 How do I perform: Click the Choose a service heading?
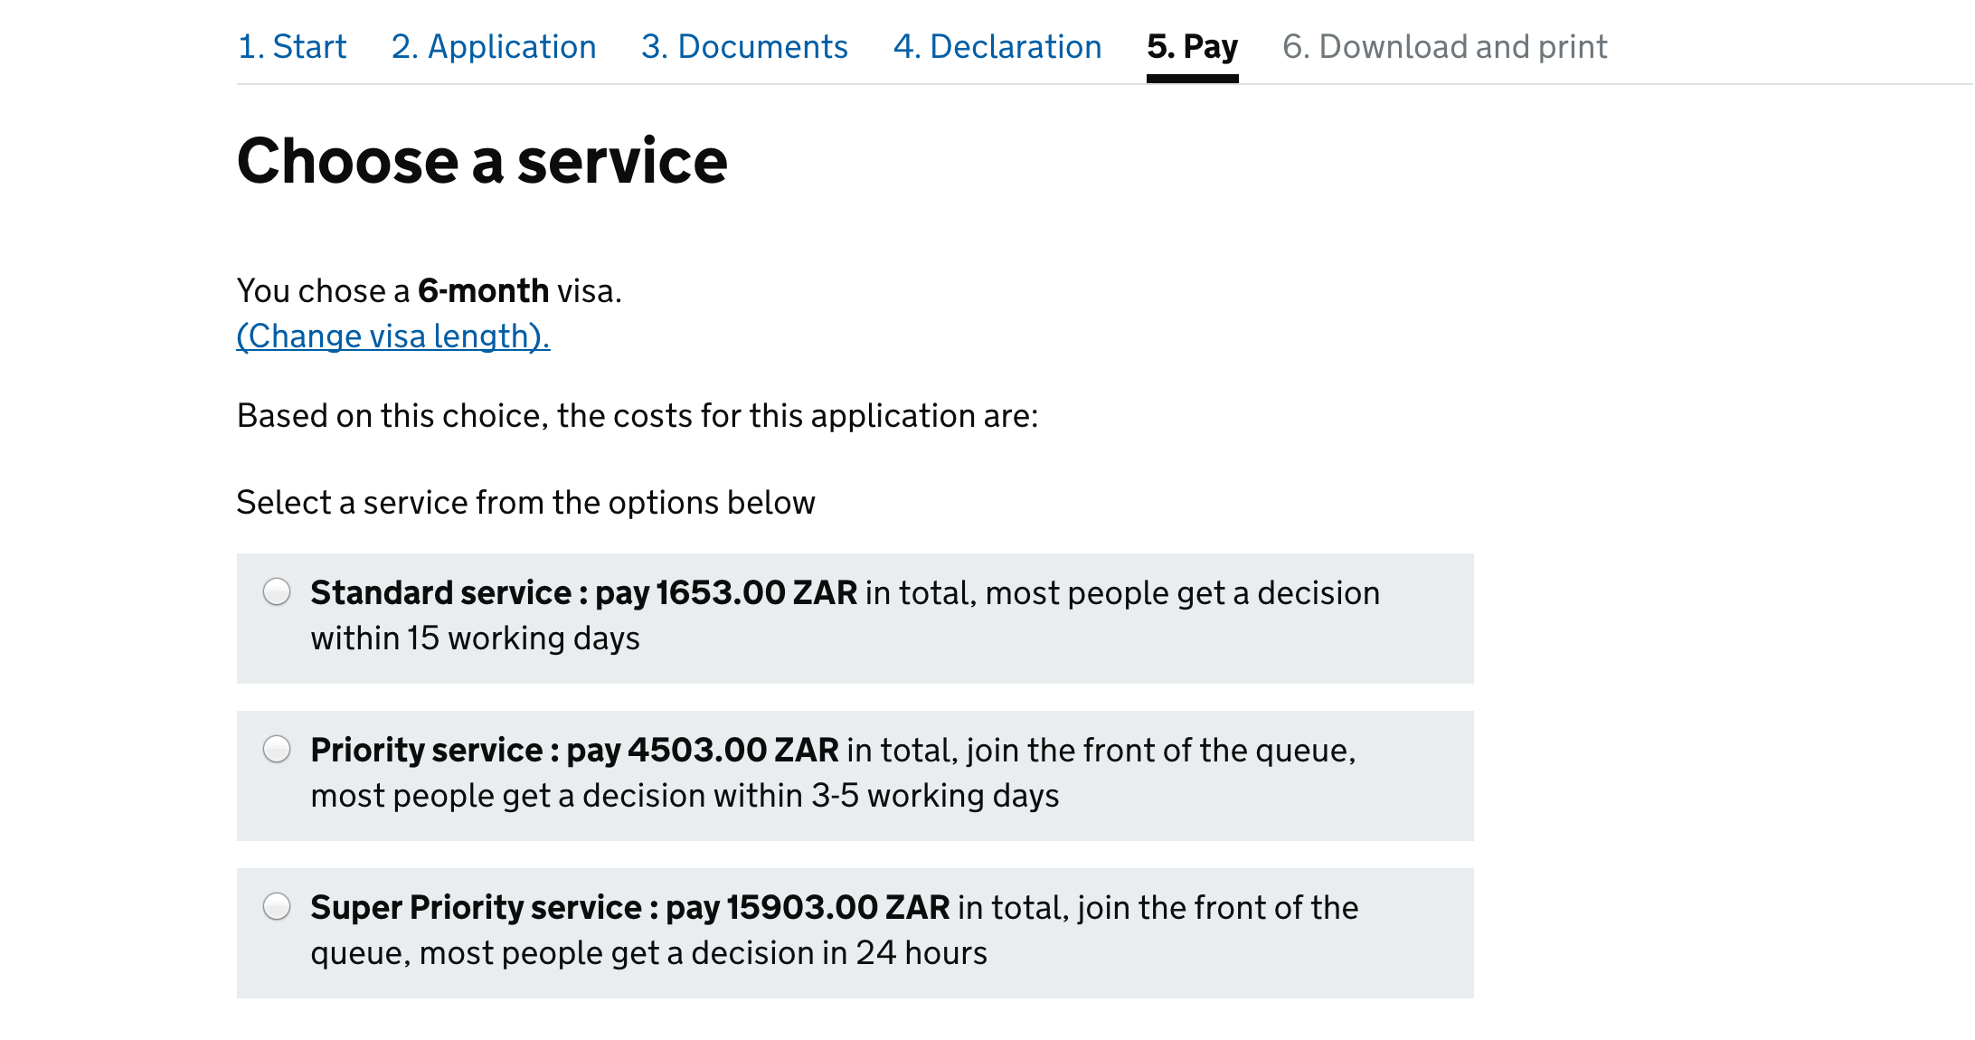tap(482, 160)
